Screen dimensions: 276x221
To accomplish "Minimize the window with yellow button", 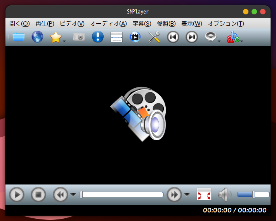I will pyautogui.click(x=246, y=12).
